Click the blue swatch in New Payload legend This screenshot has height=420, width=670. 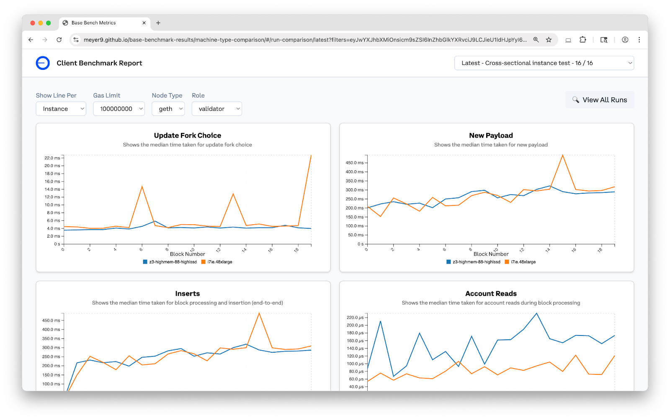pyautogui.click(x=448, y=262)
